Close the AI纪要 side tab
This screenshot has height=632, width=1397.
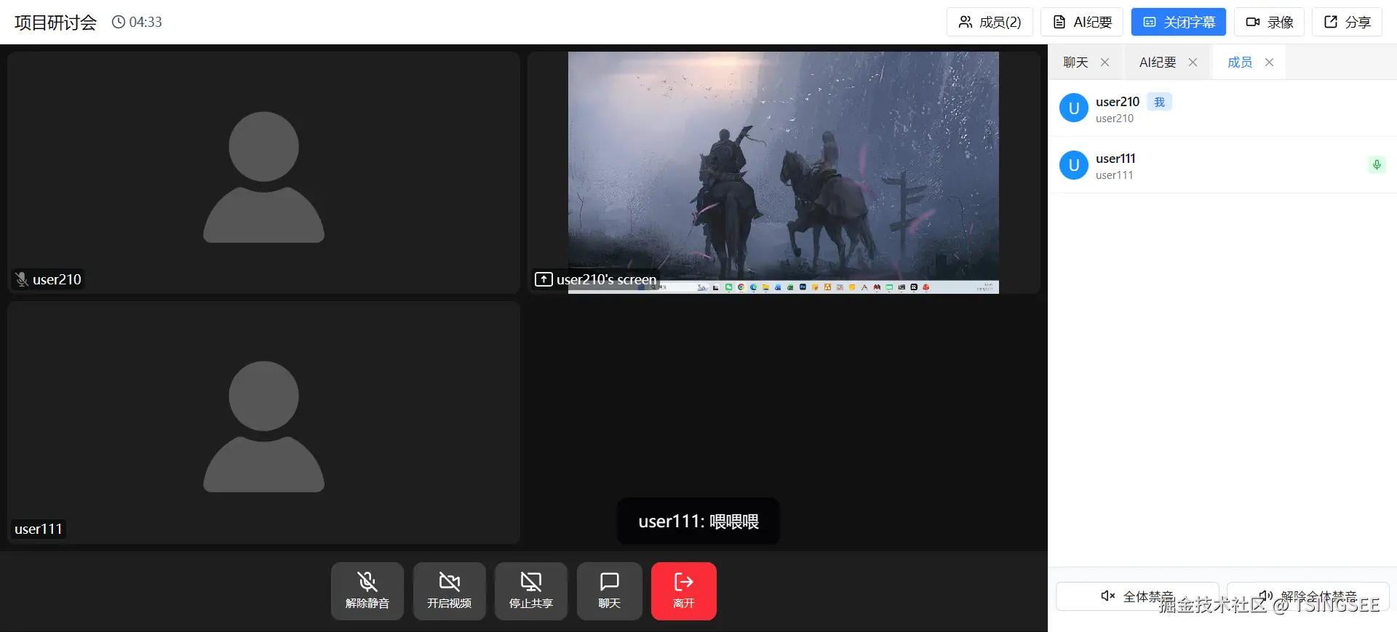pyautogui.click(x=1193, y=63)
